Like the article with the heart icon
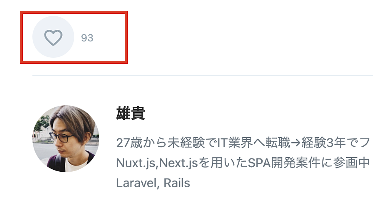Viewport: 373px width, 203px height. [53, 37]
